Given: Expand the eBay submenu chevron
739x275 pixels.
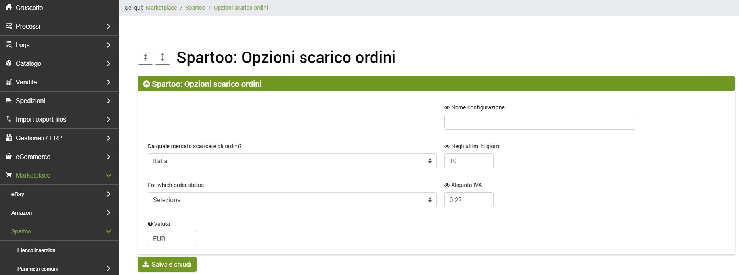Looking at the screenshot, I should (109, 194).
